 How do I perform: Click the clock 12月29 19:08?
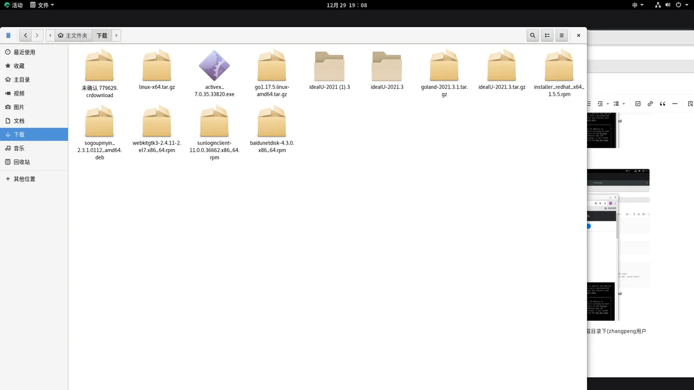347,5
